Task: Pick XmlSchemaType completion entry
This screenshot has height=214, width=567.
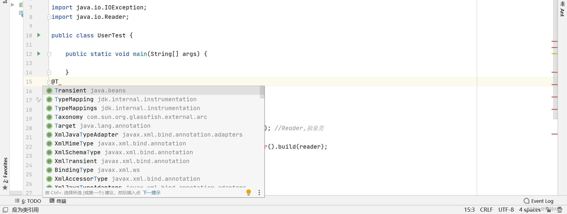Action: pos(151,152)
